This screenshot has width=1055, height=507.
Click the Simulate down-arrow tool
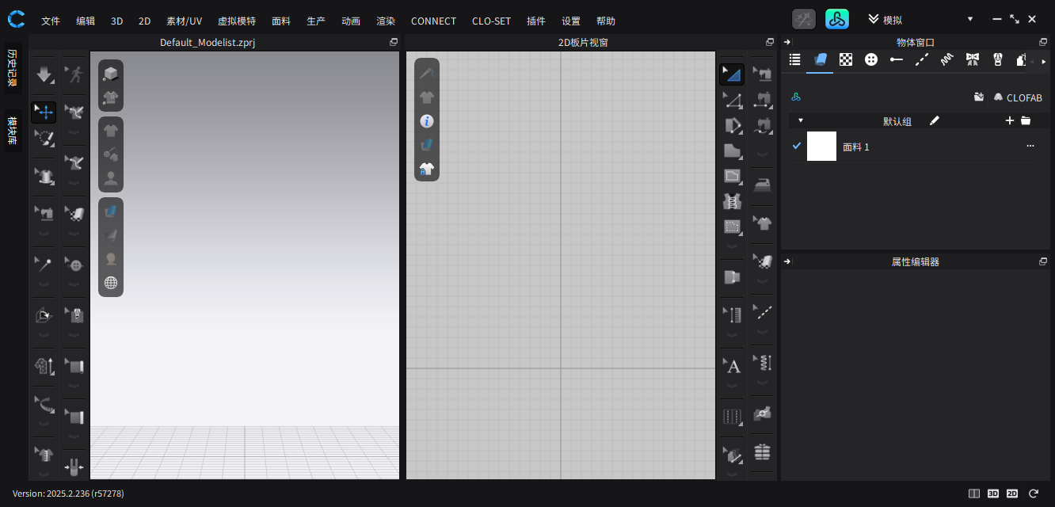44,74
